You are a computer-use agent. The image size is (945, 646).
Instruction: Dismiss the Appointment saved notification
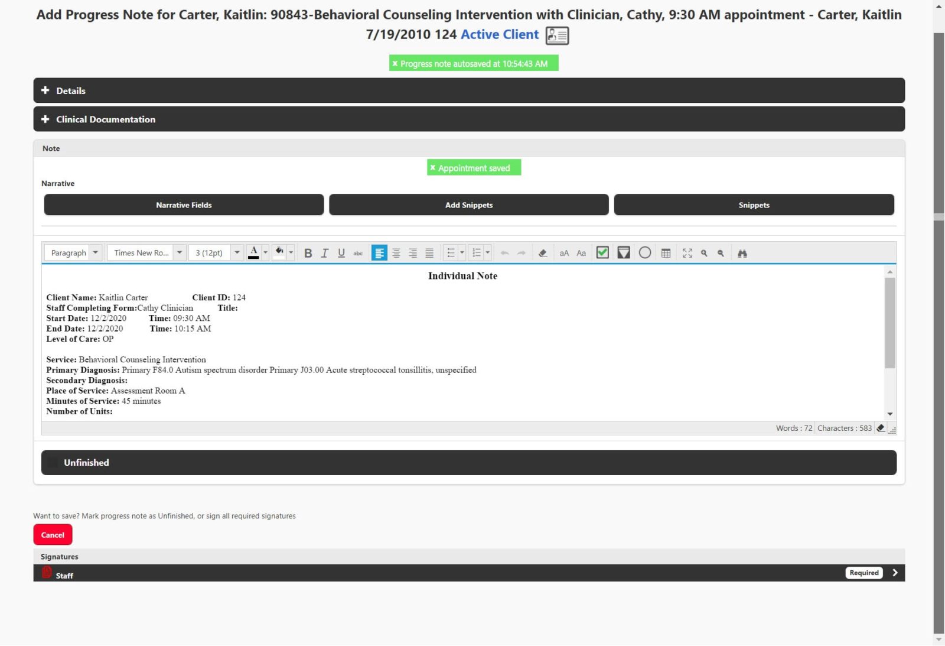click(432, 168)
